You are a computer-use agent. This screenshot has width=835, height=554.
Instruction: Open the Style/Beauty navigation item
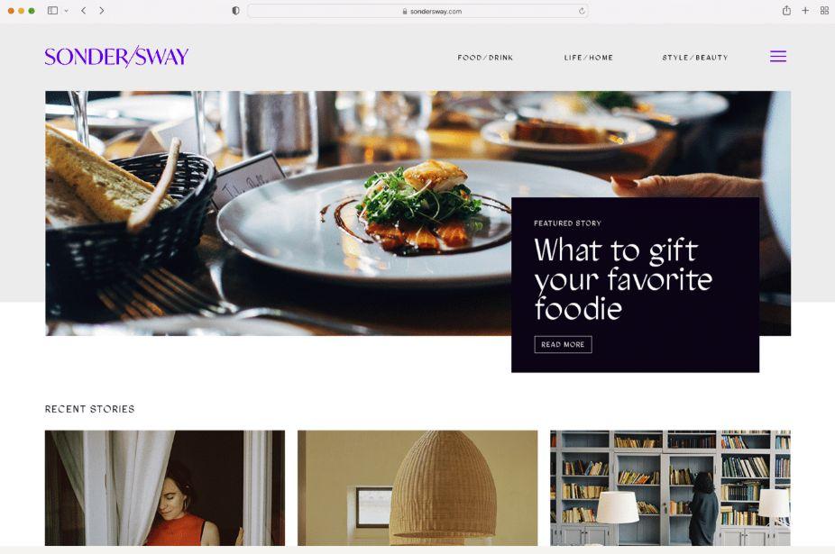pyautogui.click(x=695, y=58)
